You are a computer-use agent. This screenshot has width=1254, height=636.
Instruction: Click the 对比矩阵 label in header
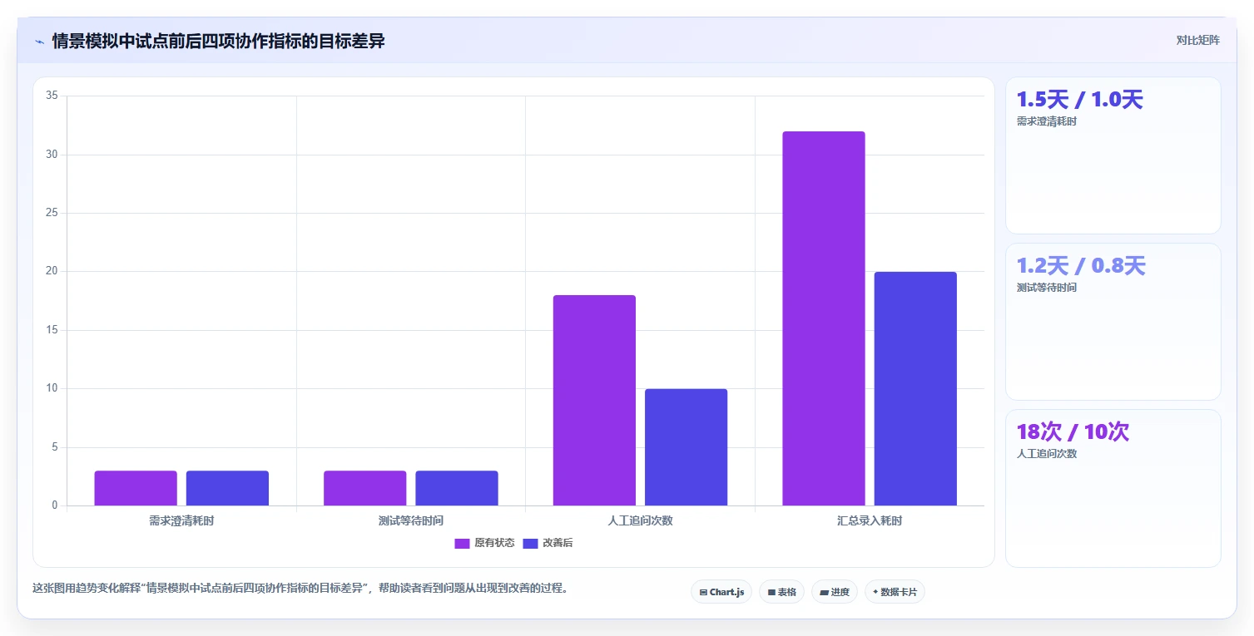[x=1197, y=40]
